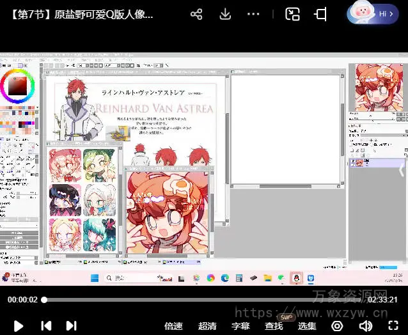Skip to the previous video
This screenshot has width=408, height=335.
click(x=46, y=325)
